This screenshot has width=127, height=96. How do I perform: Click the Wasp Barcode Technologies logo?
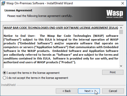coord(115,14)
